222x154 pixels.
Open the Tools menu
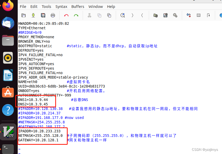(46, 6)
